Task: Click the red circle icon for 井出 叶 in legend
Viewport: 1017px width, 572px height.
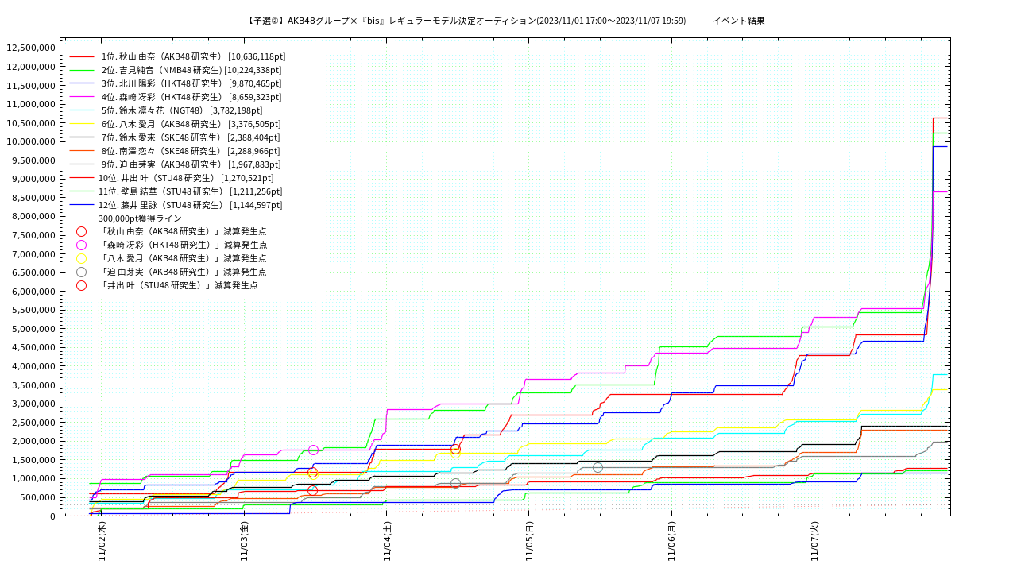Action: point(81,286)
